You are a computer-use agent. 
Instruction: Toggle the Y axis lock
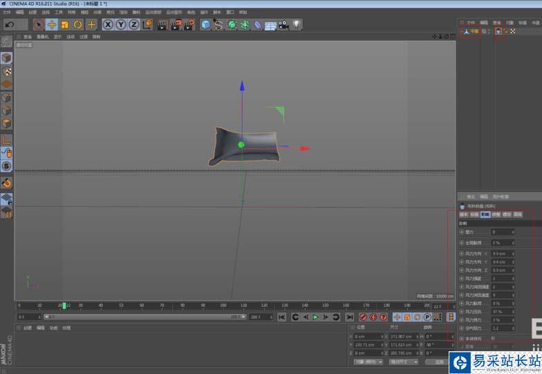coord(121,25)
